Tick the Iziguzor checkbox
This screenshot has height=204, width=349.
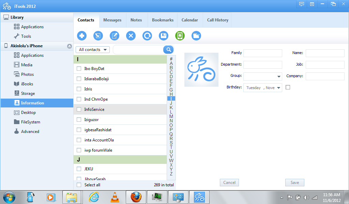click(x=79, y=120)
